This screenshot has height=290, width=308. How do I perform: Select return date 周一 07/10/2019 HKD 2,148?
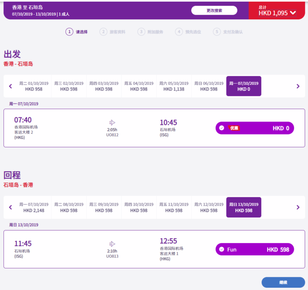34,207
